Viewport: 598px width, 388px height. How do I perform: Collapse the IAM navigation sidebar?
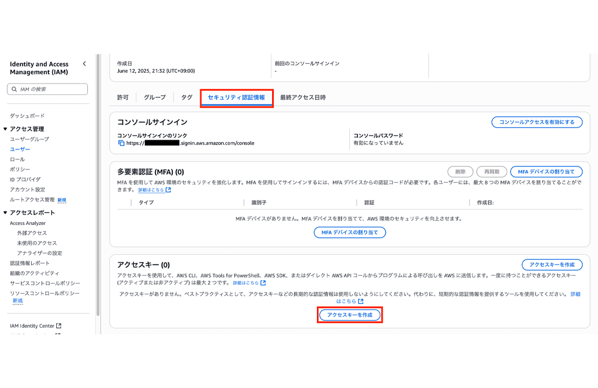coord(84,63)
